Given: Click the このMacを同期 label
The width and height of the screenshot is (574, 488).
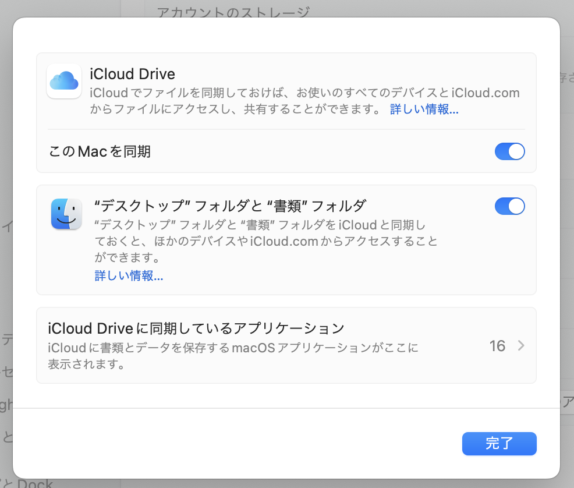Looking at the screenshot, I should click(x=100, y=151).
